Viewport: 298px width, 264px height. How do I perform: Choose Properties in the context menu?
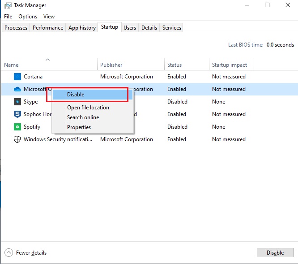click(93, 127)
